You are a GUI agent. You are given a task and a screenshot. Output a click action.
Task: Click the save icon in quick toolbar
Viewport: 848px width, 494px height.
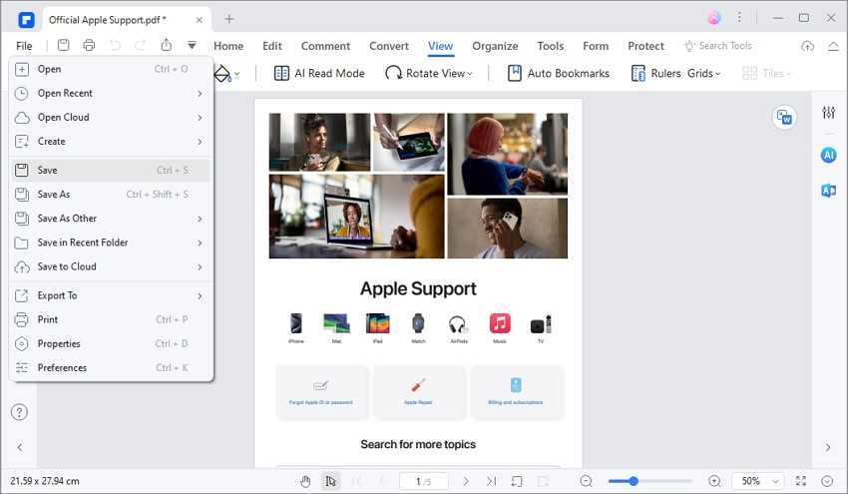(x=63, y=46)
